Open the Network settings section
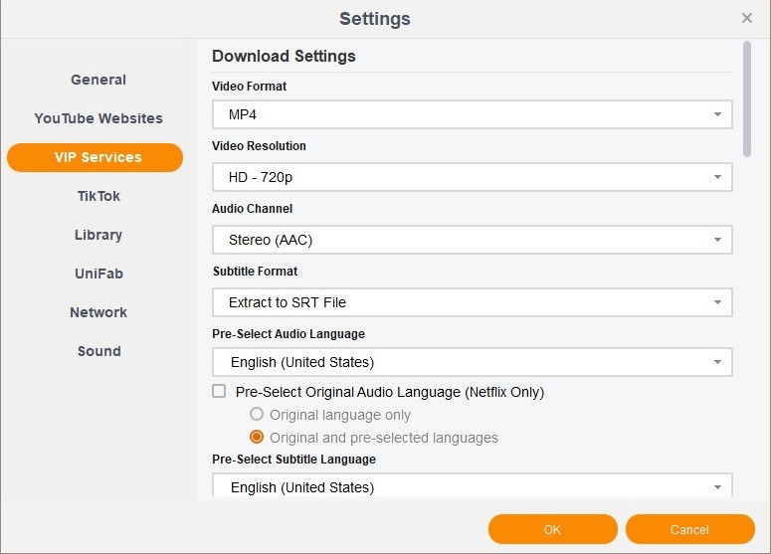This screenshot has height=554, width=771. tap(98, 312)
